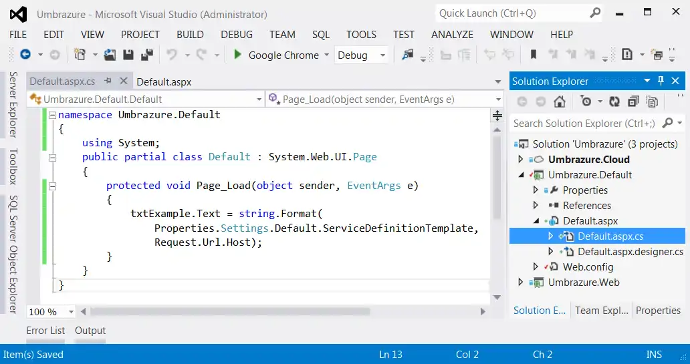This screenshot has height=364, width=690.
Task: Collapse the Page_Load method code block
Action: tap(52, 186)
